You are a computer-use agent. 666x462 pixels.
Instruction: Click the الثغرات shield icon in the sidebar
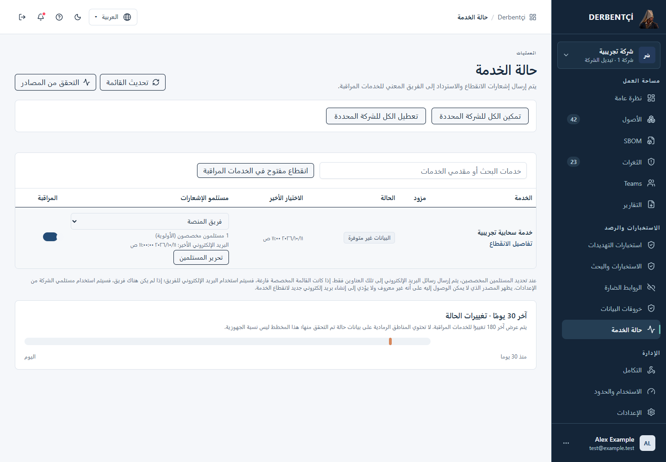(x=651, y=162)
